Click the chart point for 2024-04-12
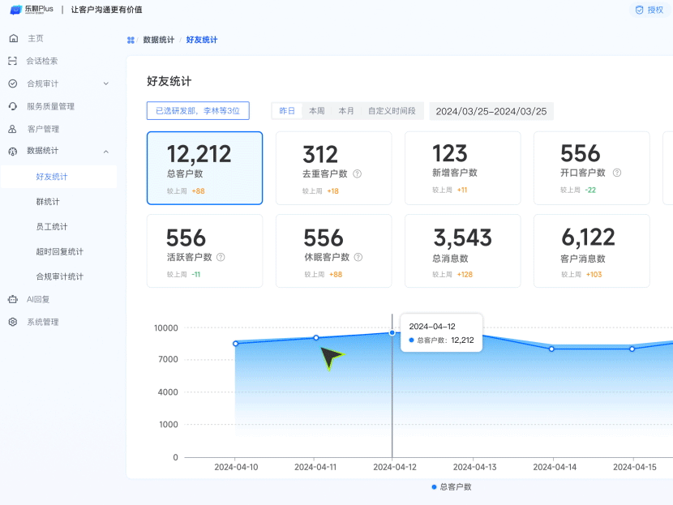 (x=392, y=332)
